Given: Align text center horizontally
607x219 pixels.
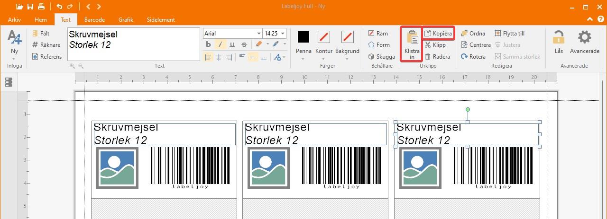Looking at the screenshot, I should (x=219, y=57).
